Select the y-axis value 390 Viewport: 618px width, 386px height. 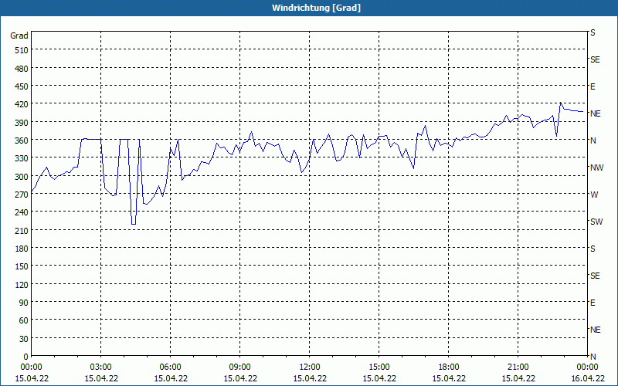22,123
